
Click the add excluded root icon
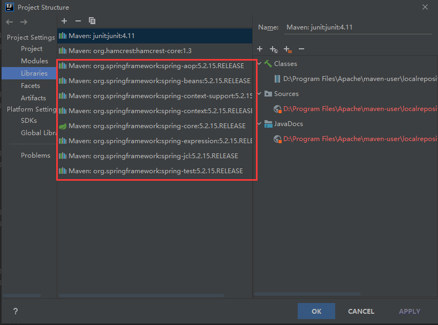coord(288,49)
